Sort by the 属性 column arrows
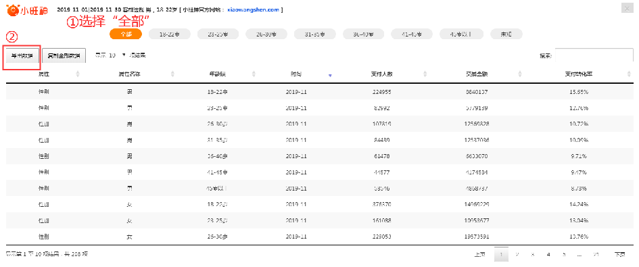The image size is (639, 267). pos(78,74)
